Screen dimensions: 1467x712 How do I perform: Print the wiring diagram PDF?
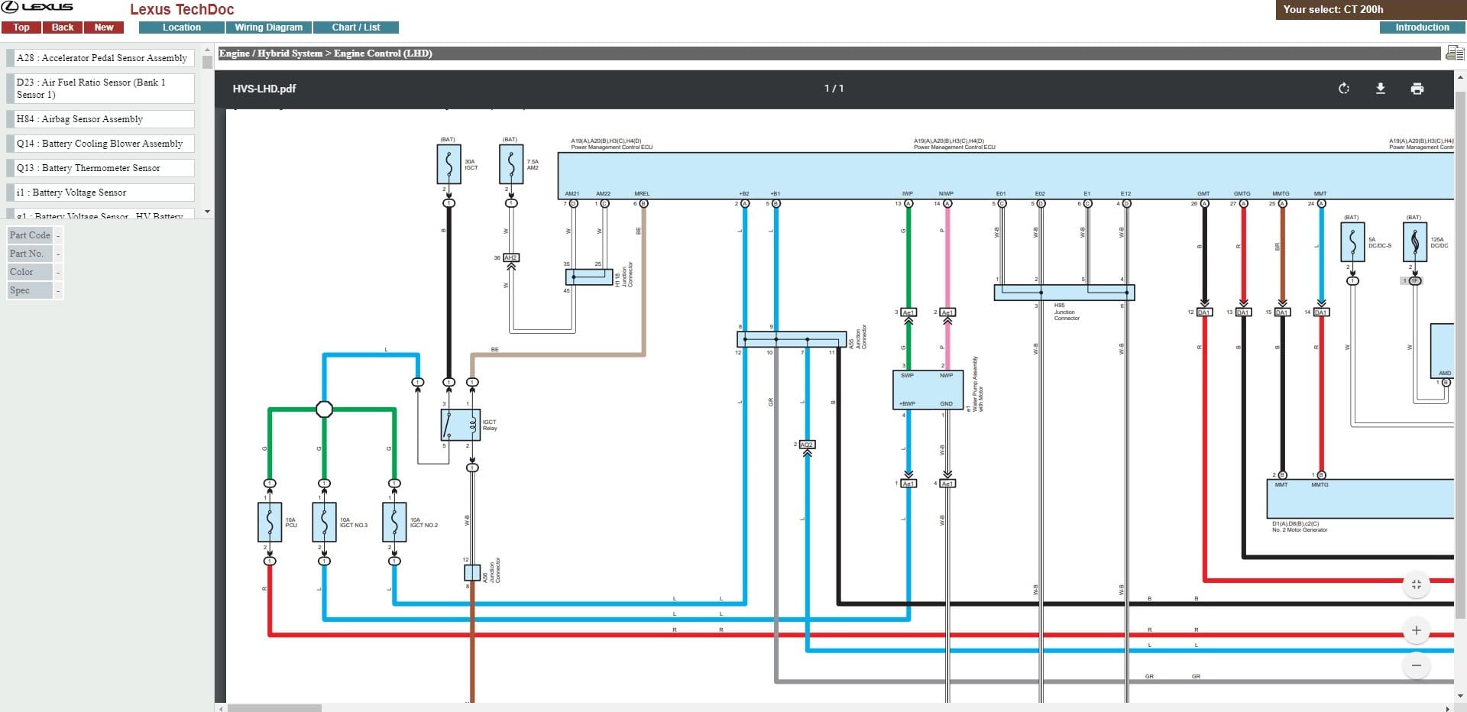(x=1417, y=89)
